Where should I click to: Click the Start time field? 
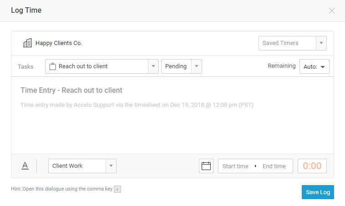(235, 166)
